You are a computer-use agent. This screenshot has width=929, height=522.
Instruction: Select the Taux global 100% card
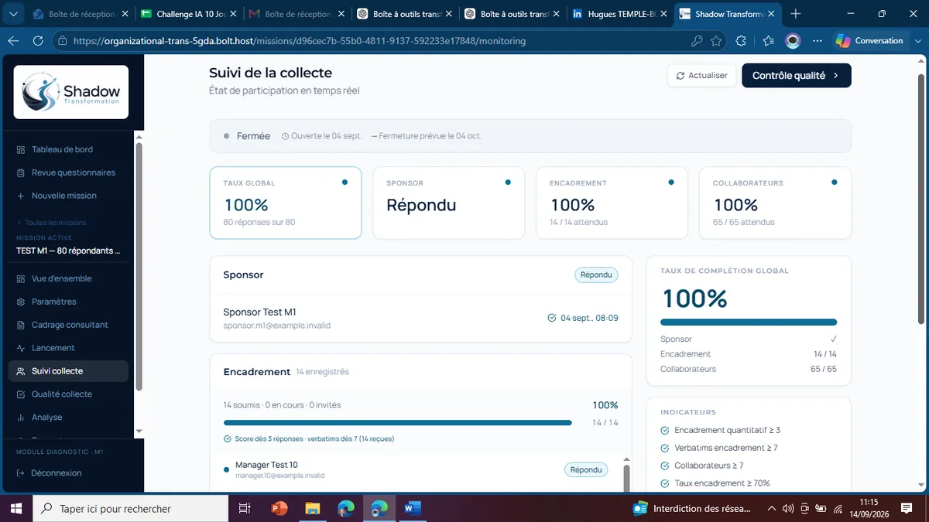pyautogui.click(x=286, y=203)
